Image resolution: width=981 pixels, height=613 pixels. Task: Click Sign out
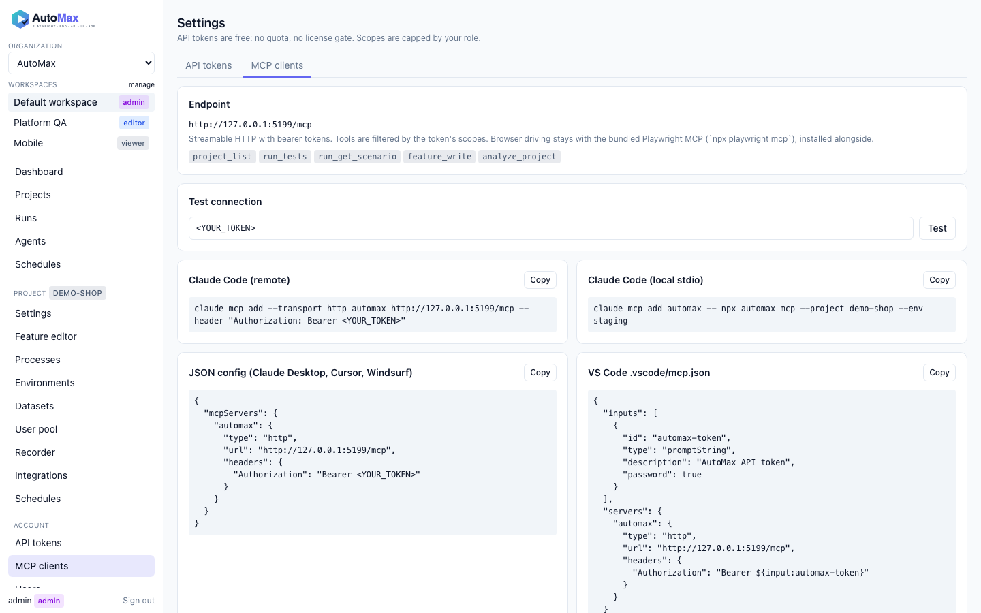[x=138, y=601]
